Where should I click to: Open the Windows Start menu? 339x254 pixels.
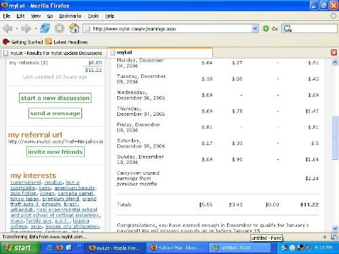pos(20,248)
